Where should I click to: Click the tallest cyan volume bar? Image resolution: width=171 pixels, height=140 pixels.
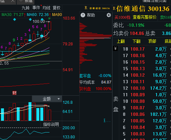pyautogui.click(x=30, y=111)
